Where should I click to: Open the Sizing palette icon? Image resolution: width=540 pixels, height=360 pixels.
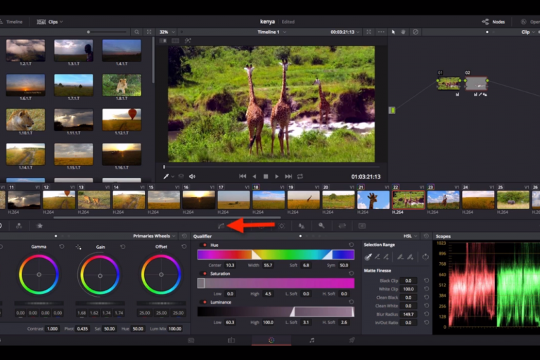click(x=342, y=226)
